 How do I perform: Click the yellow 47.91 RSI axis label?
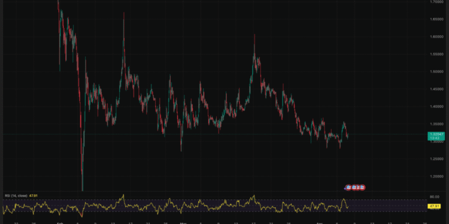pyautogui.click(x=435, y=206)
